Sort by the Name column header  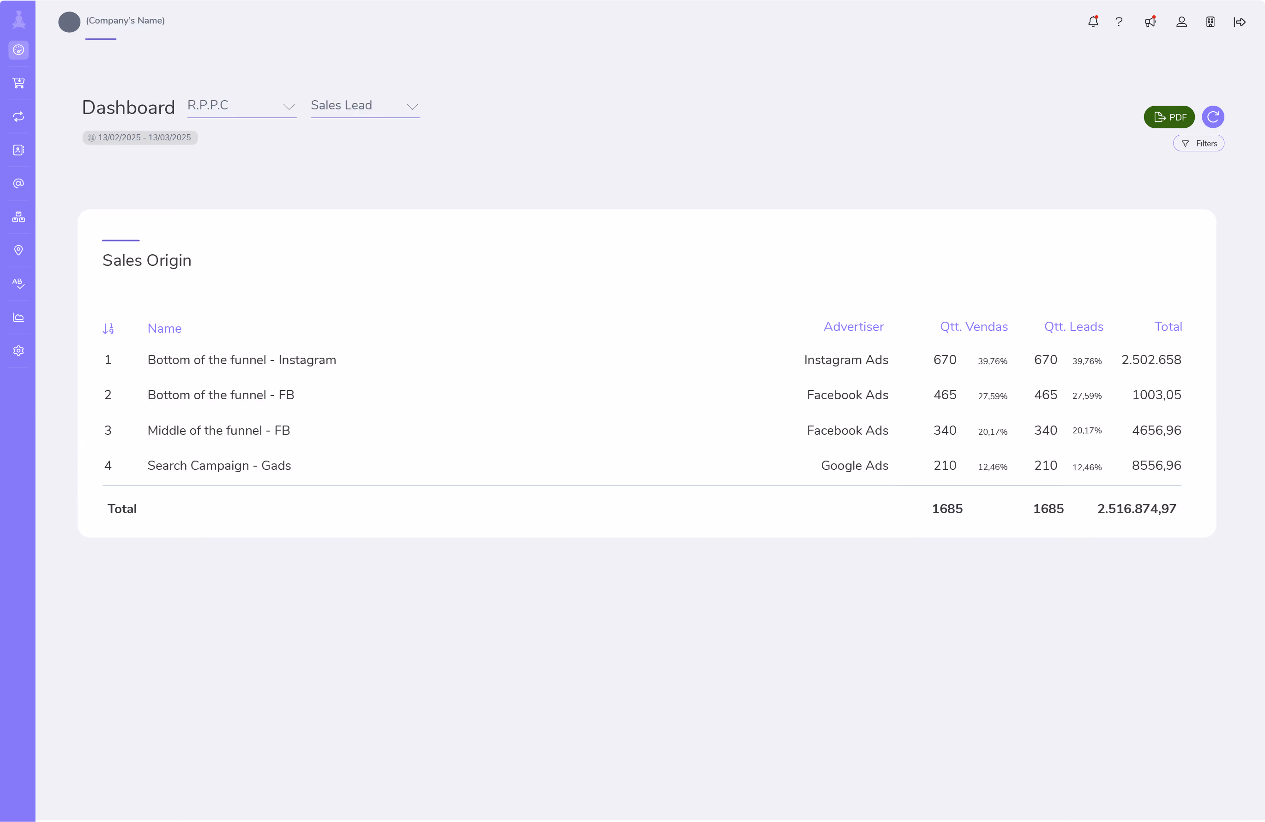[164, 328]
